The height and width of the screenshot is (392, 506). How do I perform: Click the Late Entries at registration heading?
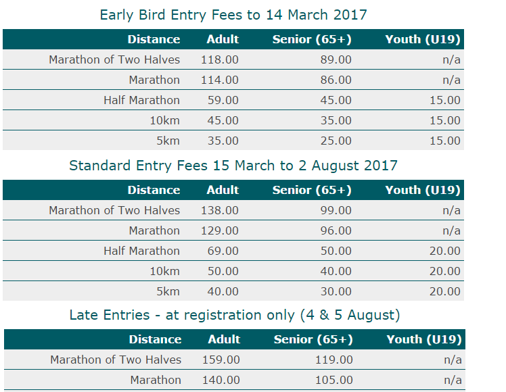235,315
